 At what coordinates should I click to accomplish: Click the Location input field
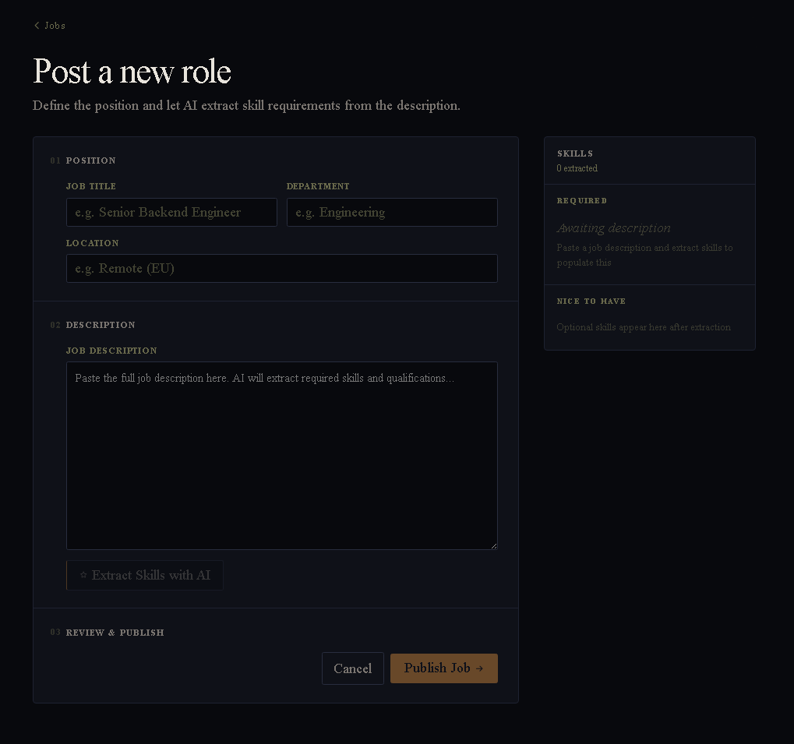click(x=282, y=268)
